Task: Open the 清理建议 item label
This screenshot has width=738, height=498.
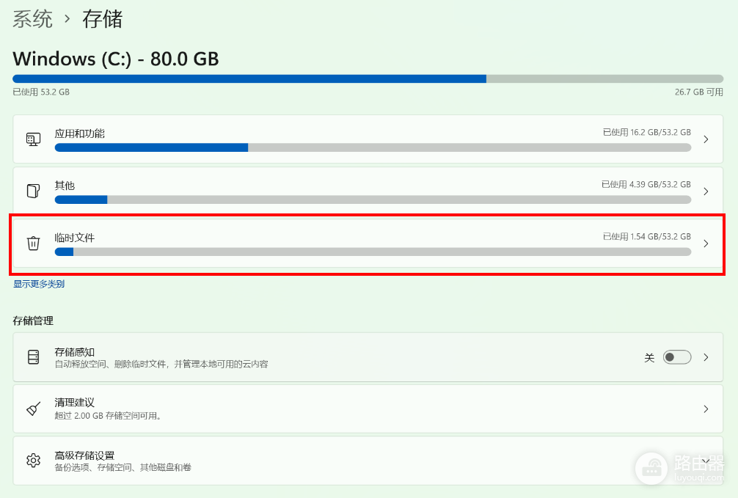Action: (74, 403)
